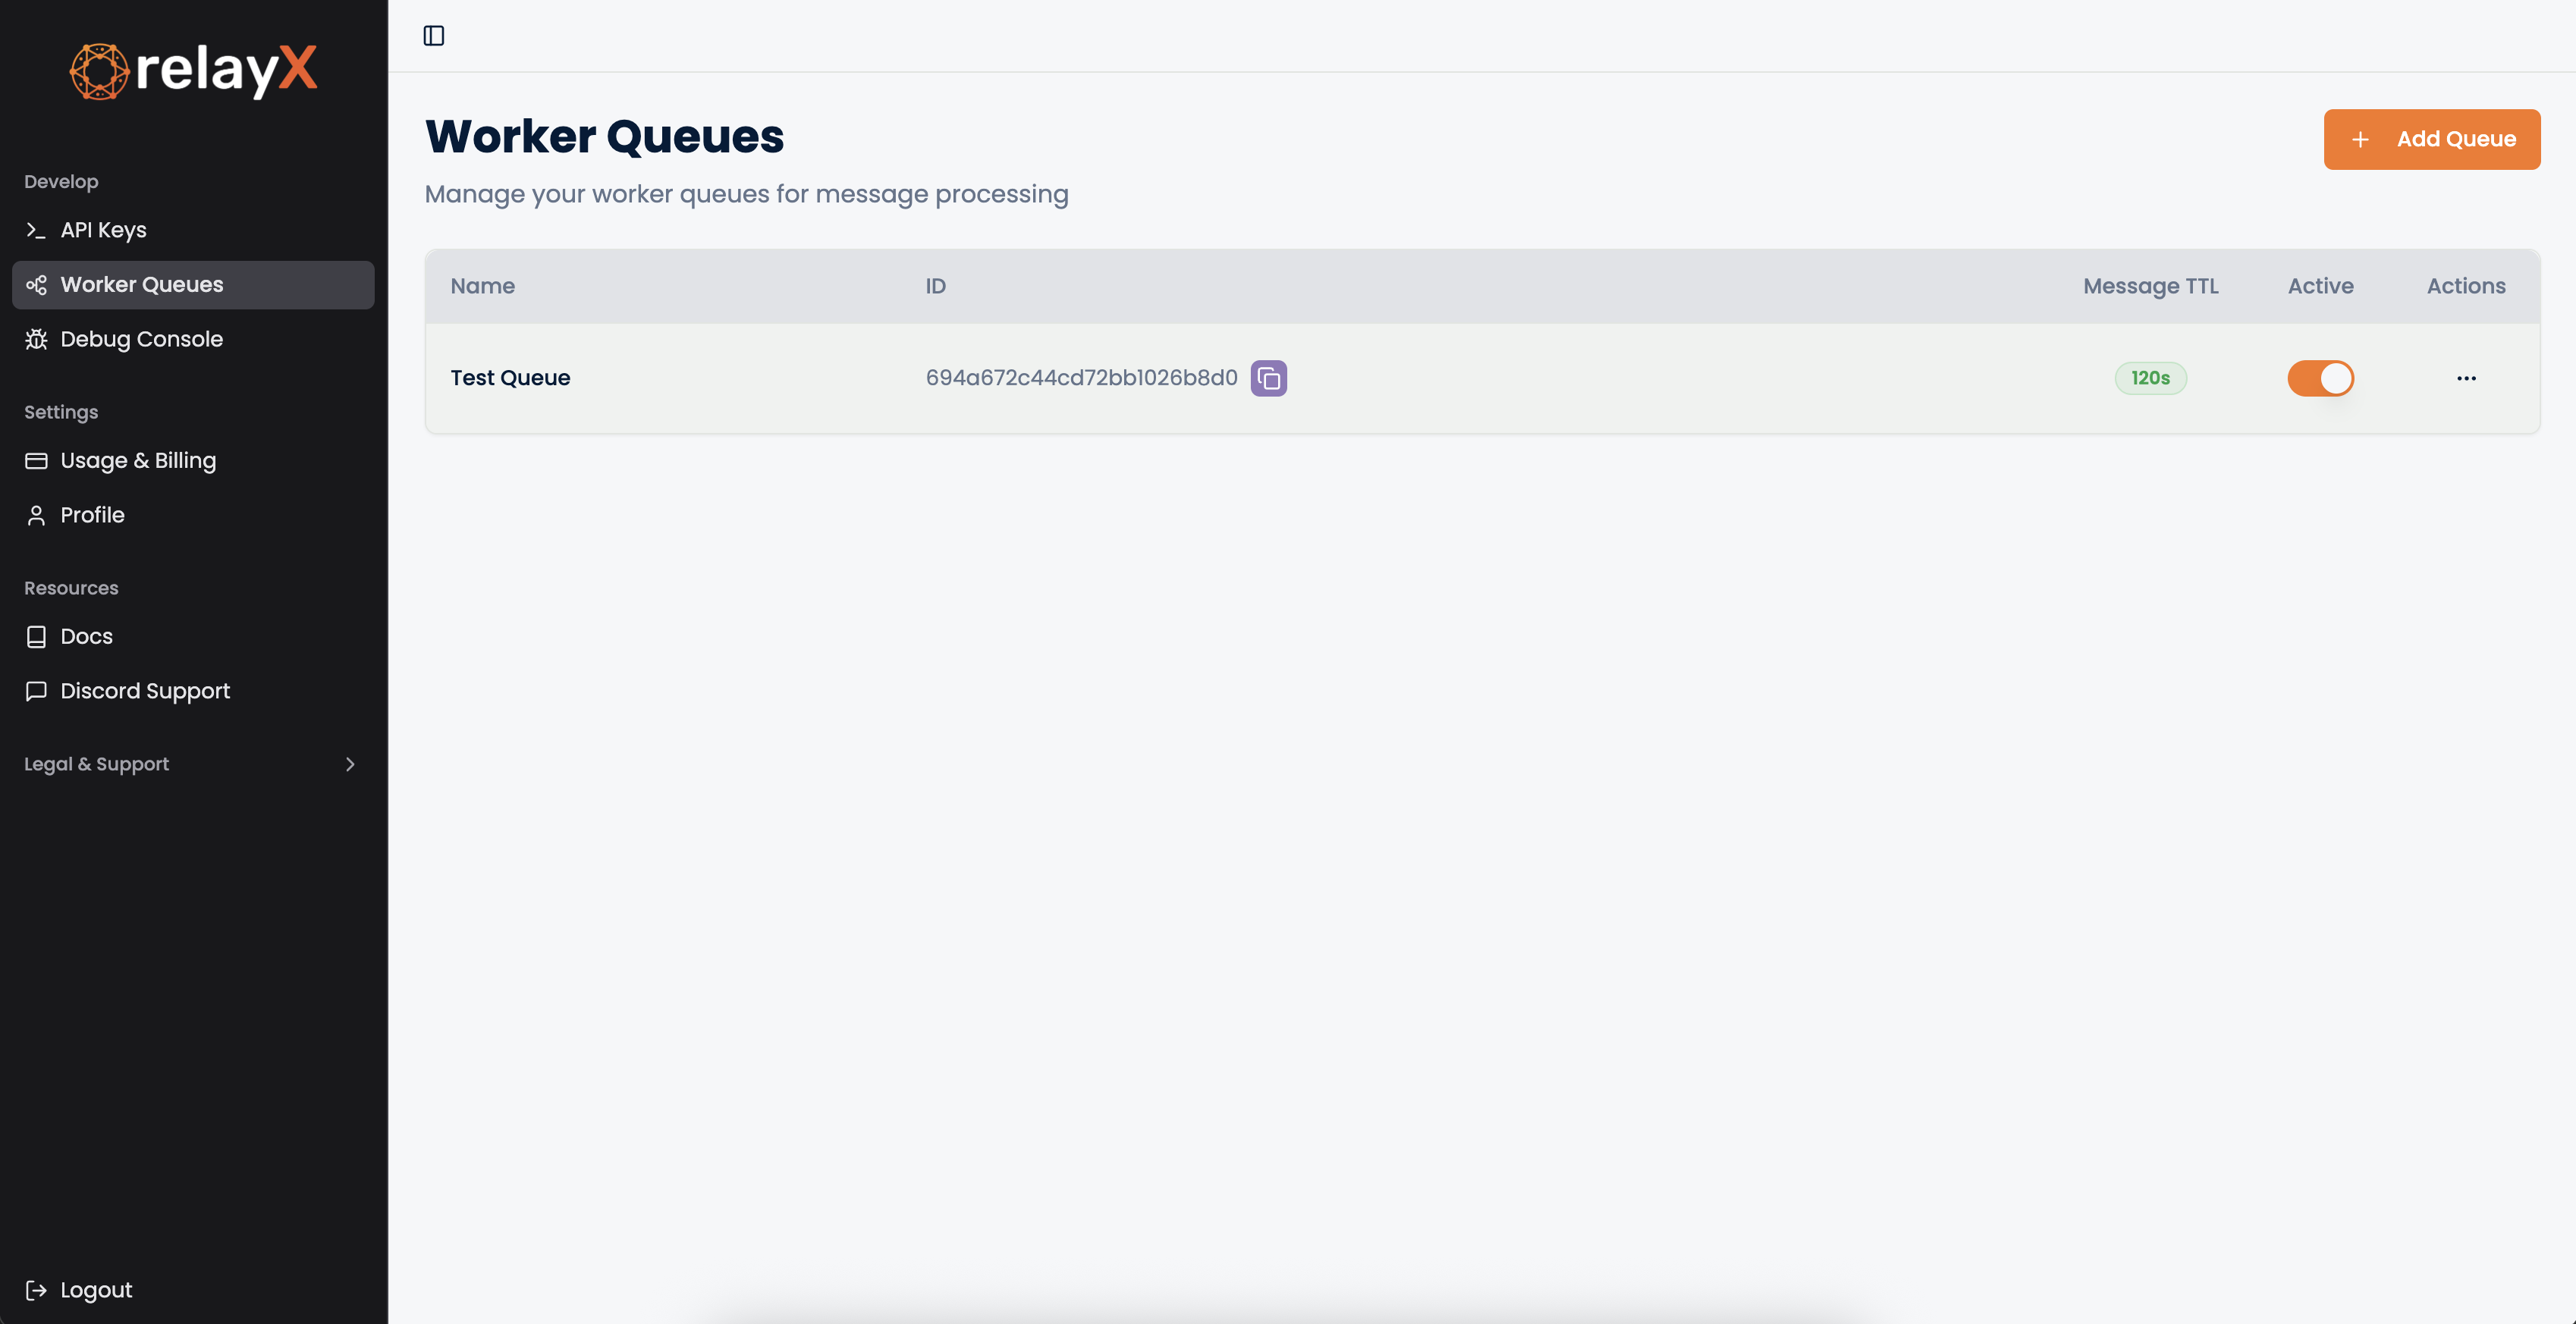Screen dimensions: 2576x1324
Task: Click the 120s Message TTL badge
Action: coord(2150,378)
